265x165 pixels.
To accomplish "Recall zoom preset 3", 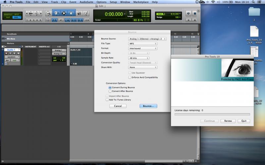I will 34,20.
